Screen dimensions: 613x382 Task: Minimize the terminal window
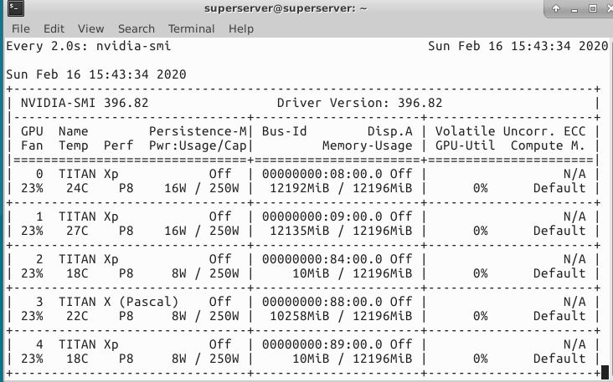(574, 9)
